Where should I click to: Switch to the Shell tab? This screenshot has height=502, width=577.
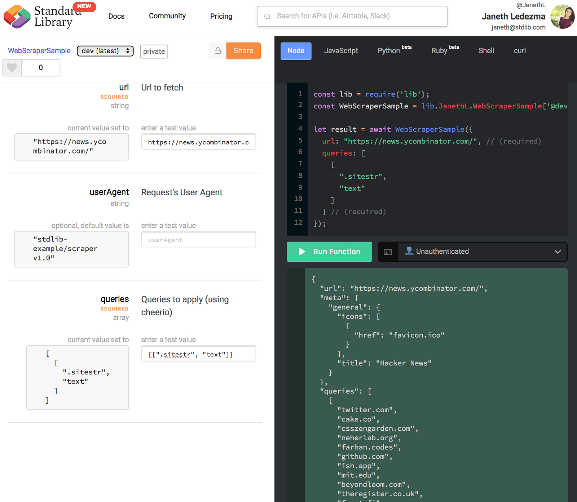[486, 51]
